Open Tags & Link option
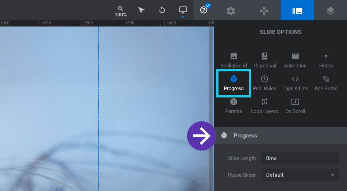 [x=295, y=83]
